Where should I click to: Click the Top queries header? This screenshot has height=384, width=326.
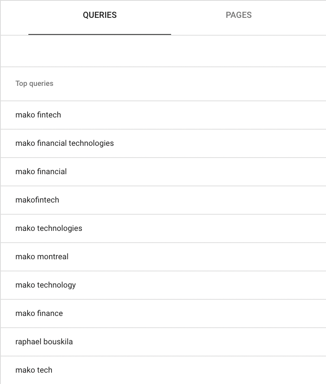point(34,83)
